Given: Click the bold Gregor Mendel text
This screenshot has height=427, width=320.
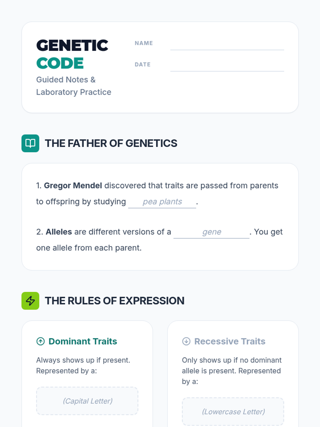Looking at the screenshot, I should (73, 185).
